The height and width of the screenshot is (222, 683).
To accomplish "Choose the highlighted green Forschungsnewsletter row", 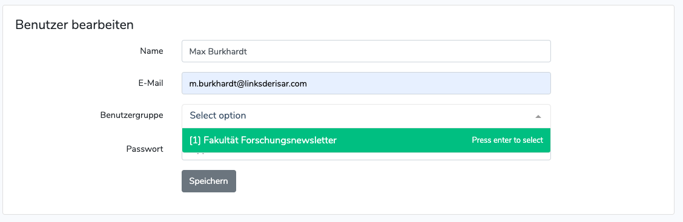I will (x=366, y=140).
